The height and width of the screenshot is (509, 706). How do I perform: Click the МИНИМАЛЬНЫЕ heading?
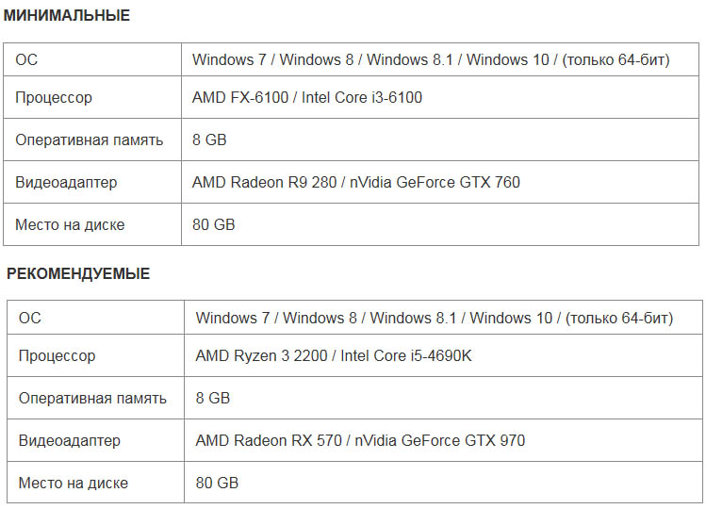tap(67, 16)
